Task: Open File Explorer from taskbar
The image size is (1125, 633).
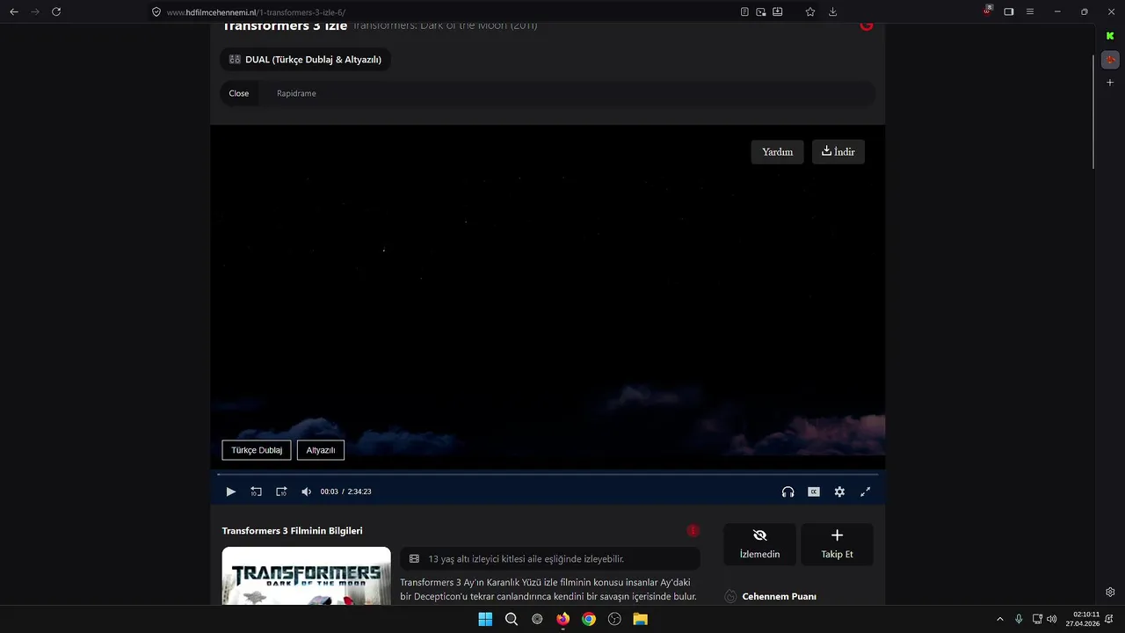Action: tap(641, 619)
